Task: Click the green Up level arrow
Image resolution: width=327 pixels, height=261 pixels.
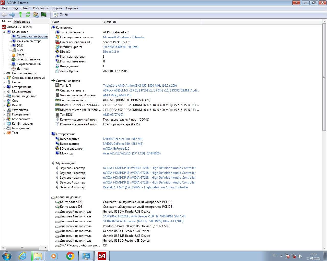Action: (20, 15)
